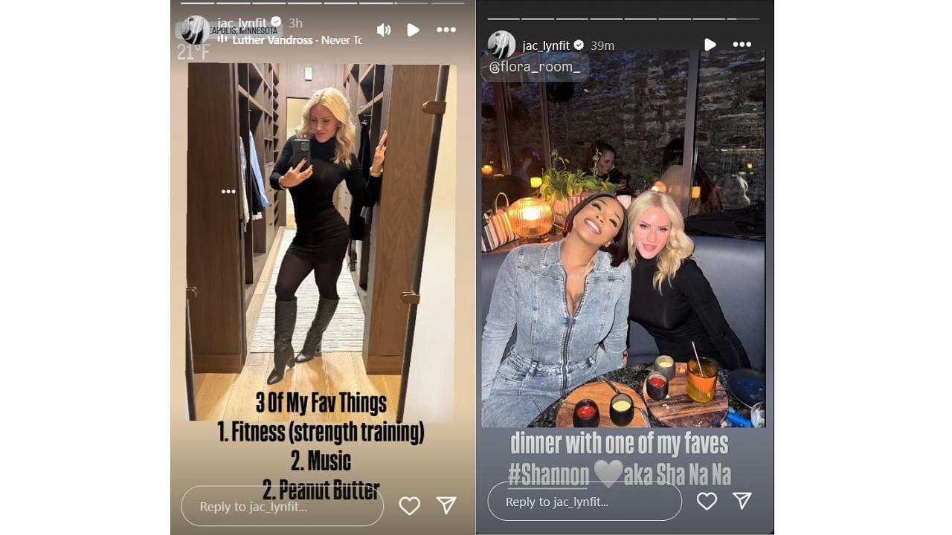Viewport: 952px width, 535px height.
Task: Open jac_lynfit profile picture on left story
Action: [x=195, y=30]
